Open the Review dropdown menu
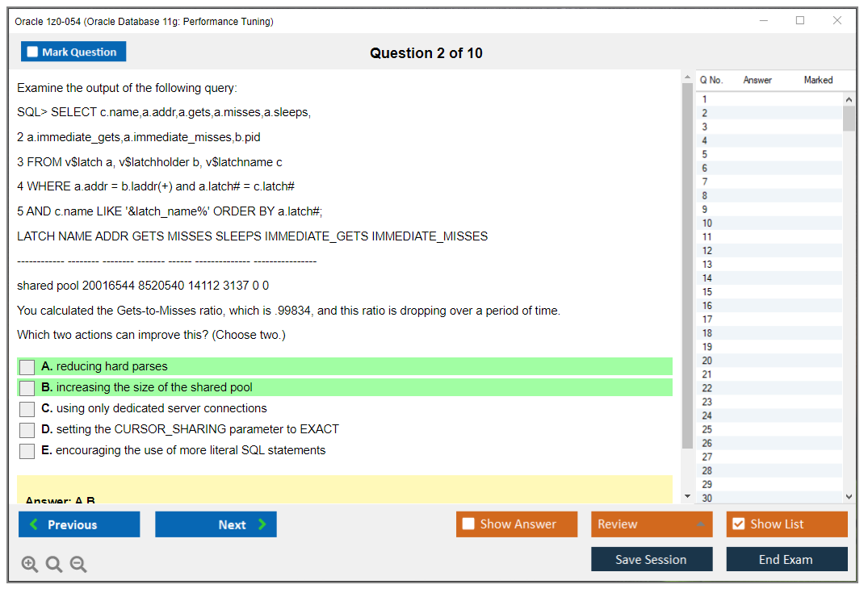This screenshot has width=868, height=593. tap(652, 524)
